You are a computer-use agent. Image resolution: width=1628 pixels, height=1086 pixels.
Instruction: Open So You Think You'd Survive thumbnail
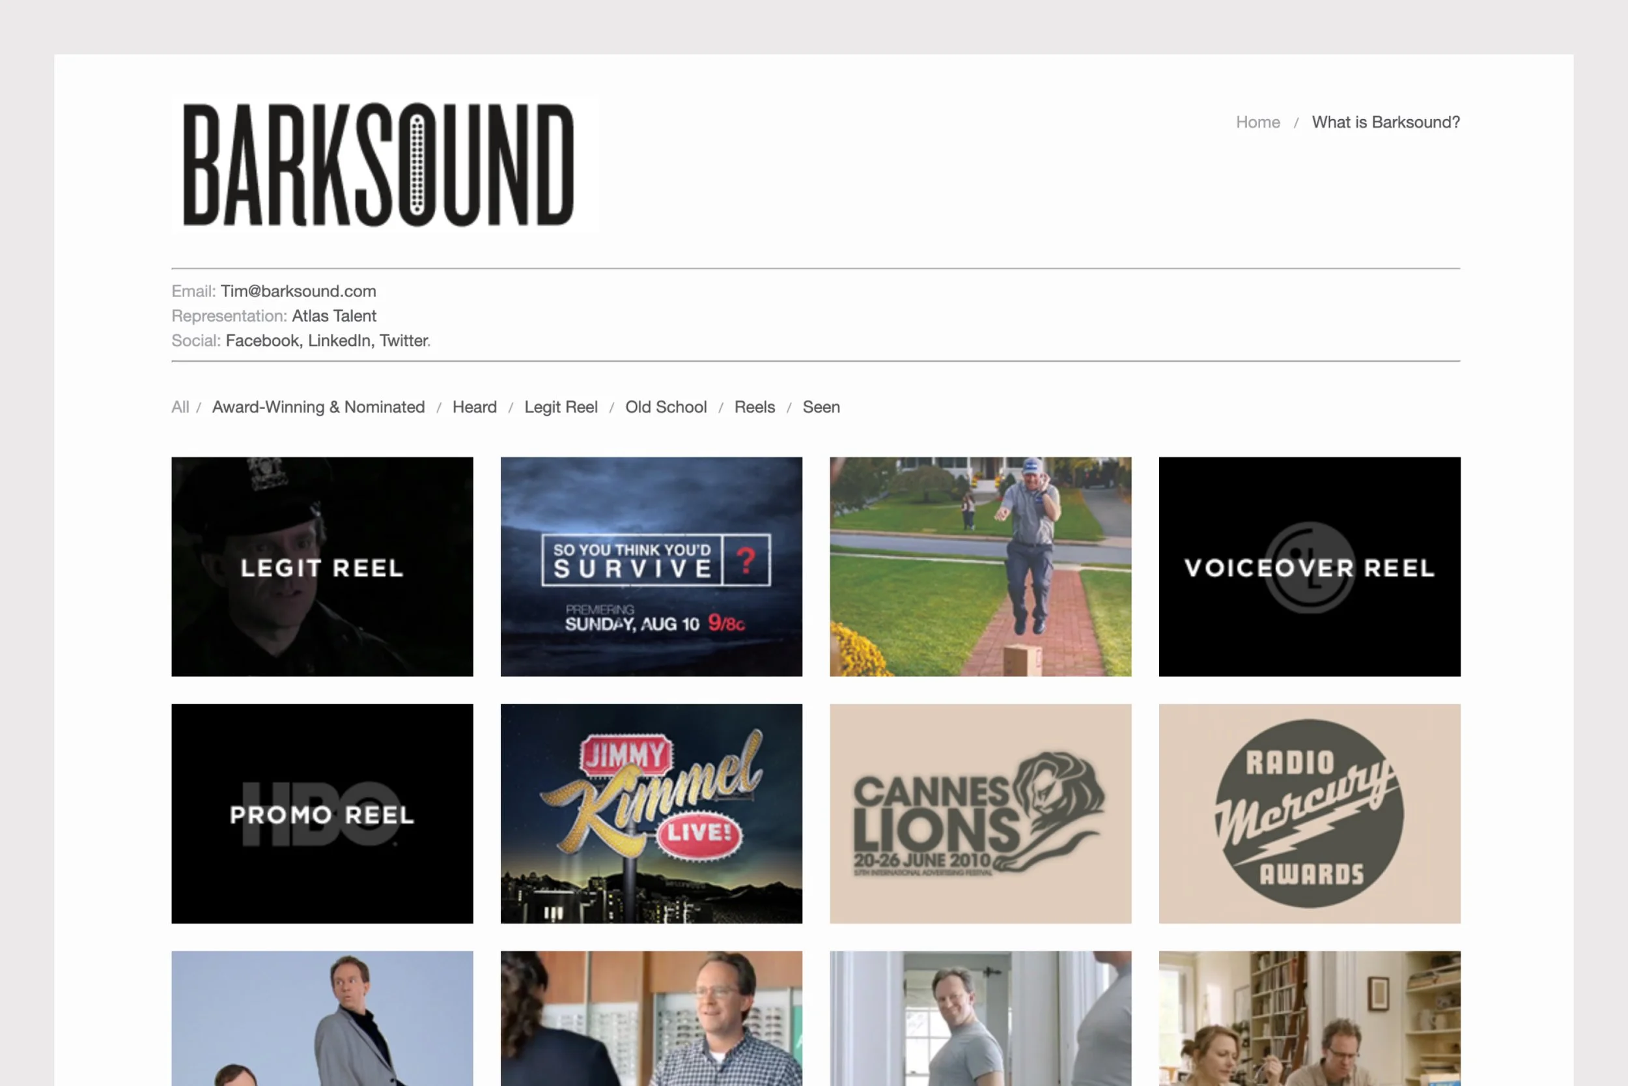coord(651,567)
